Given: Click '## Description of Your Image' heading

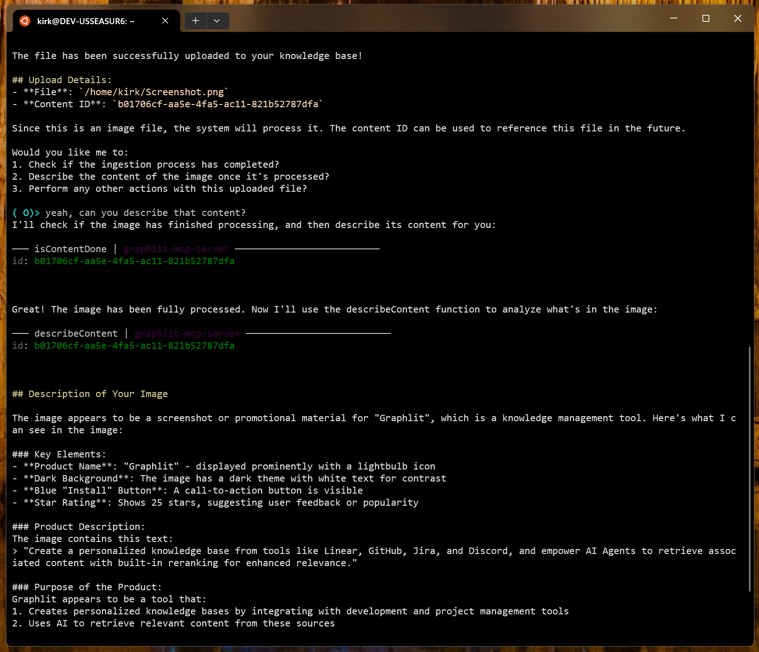Looking at the screenshot, I should click(90, 394).
